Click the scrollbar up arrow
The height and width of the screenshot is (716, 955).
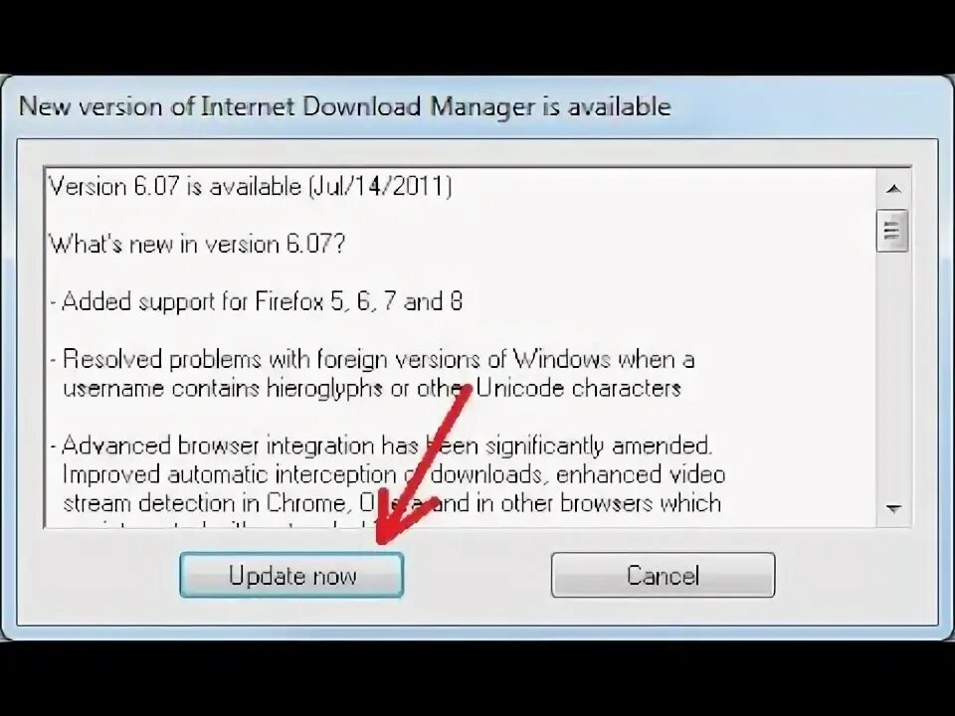tap(893, 189)
